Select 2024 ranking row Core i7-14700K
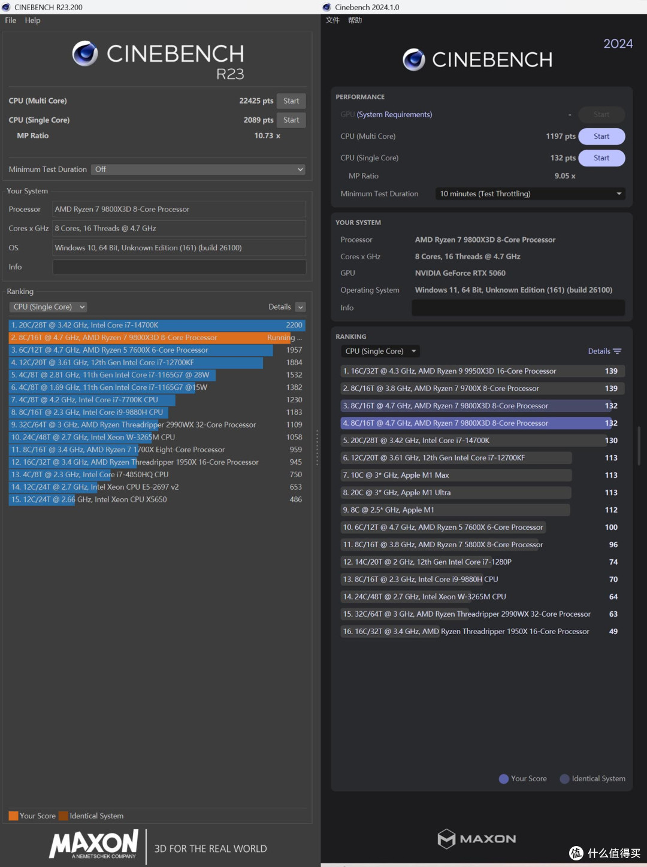 click(482, 441)
